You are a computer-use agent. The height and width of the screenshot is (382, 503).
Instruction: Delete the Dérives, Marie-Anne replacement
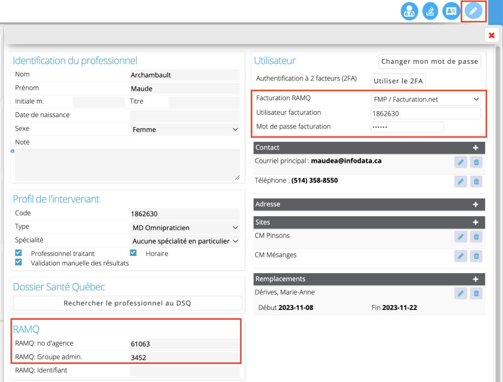476,293
